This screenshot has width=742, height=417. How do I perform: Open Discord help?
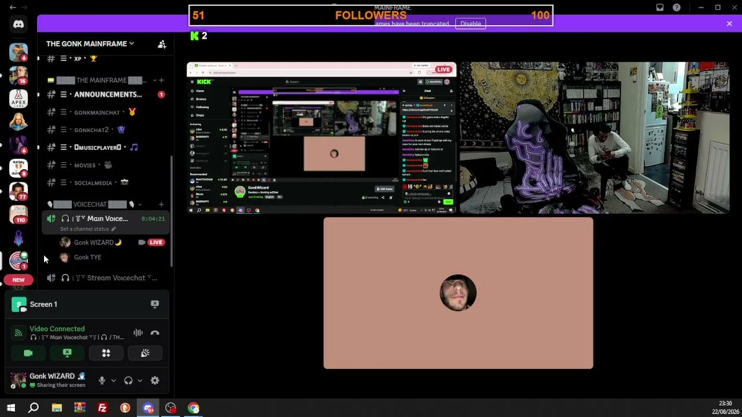(676, 8)
